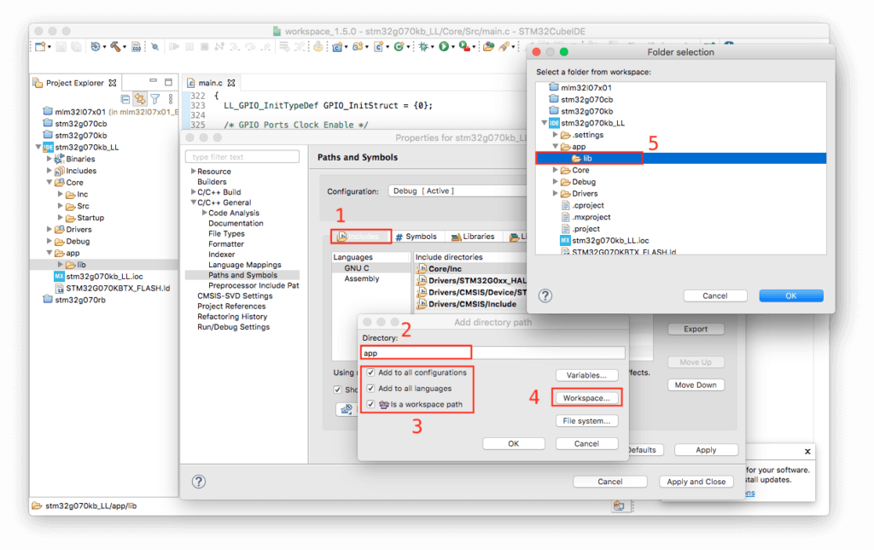The width and height of the screenshot is (874, 550).
Task: Toggle Add to all configurations checkbox
Action: click(370, 372)
